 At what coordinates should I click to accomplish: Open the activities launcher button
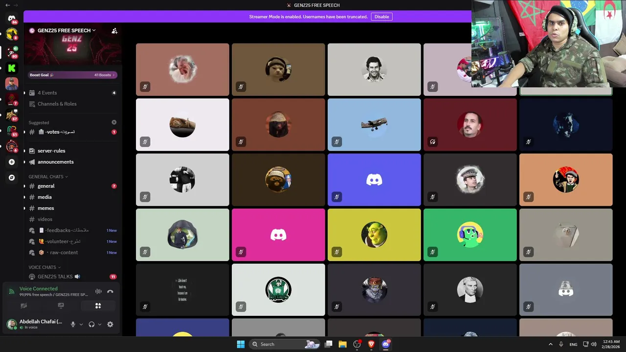(x=98, y=306)
